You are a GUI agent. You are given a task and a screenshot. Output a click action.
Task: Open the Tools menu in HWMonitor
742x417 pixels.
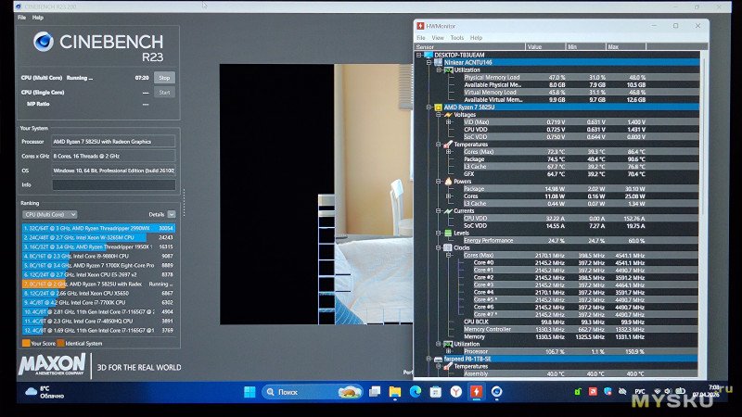[457, 38]
